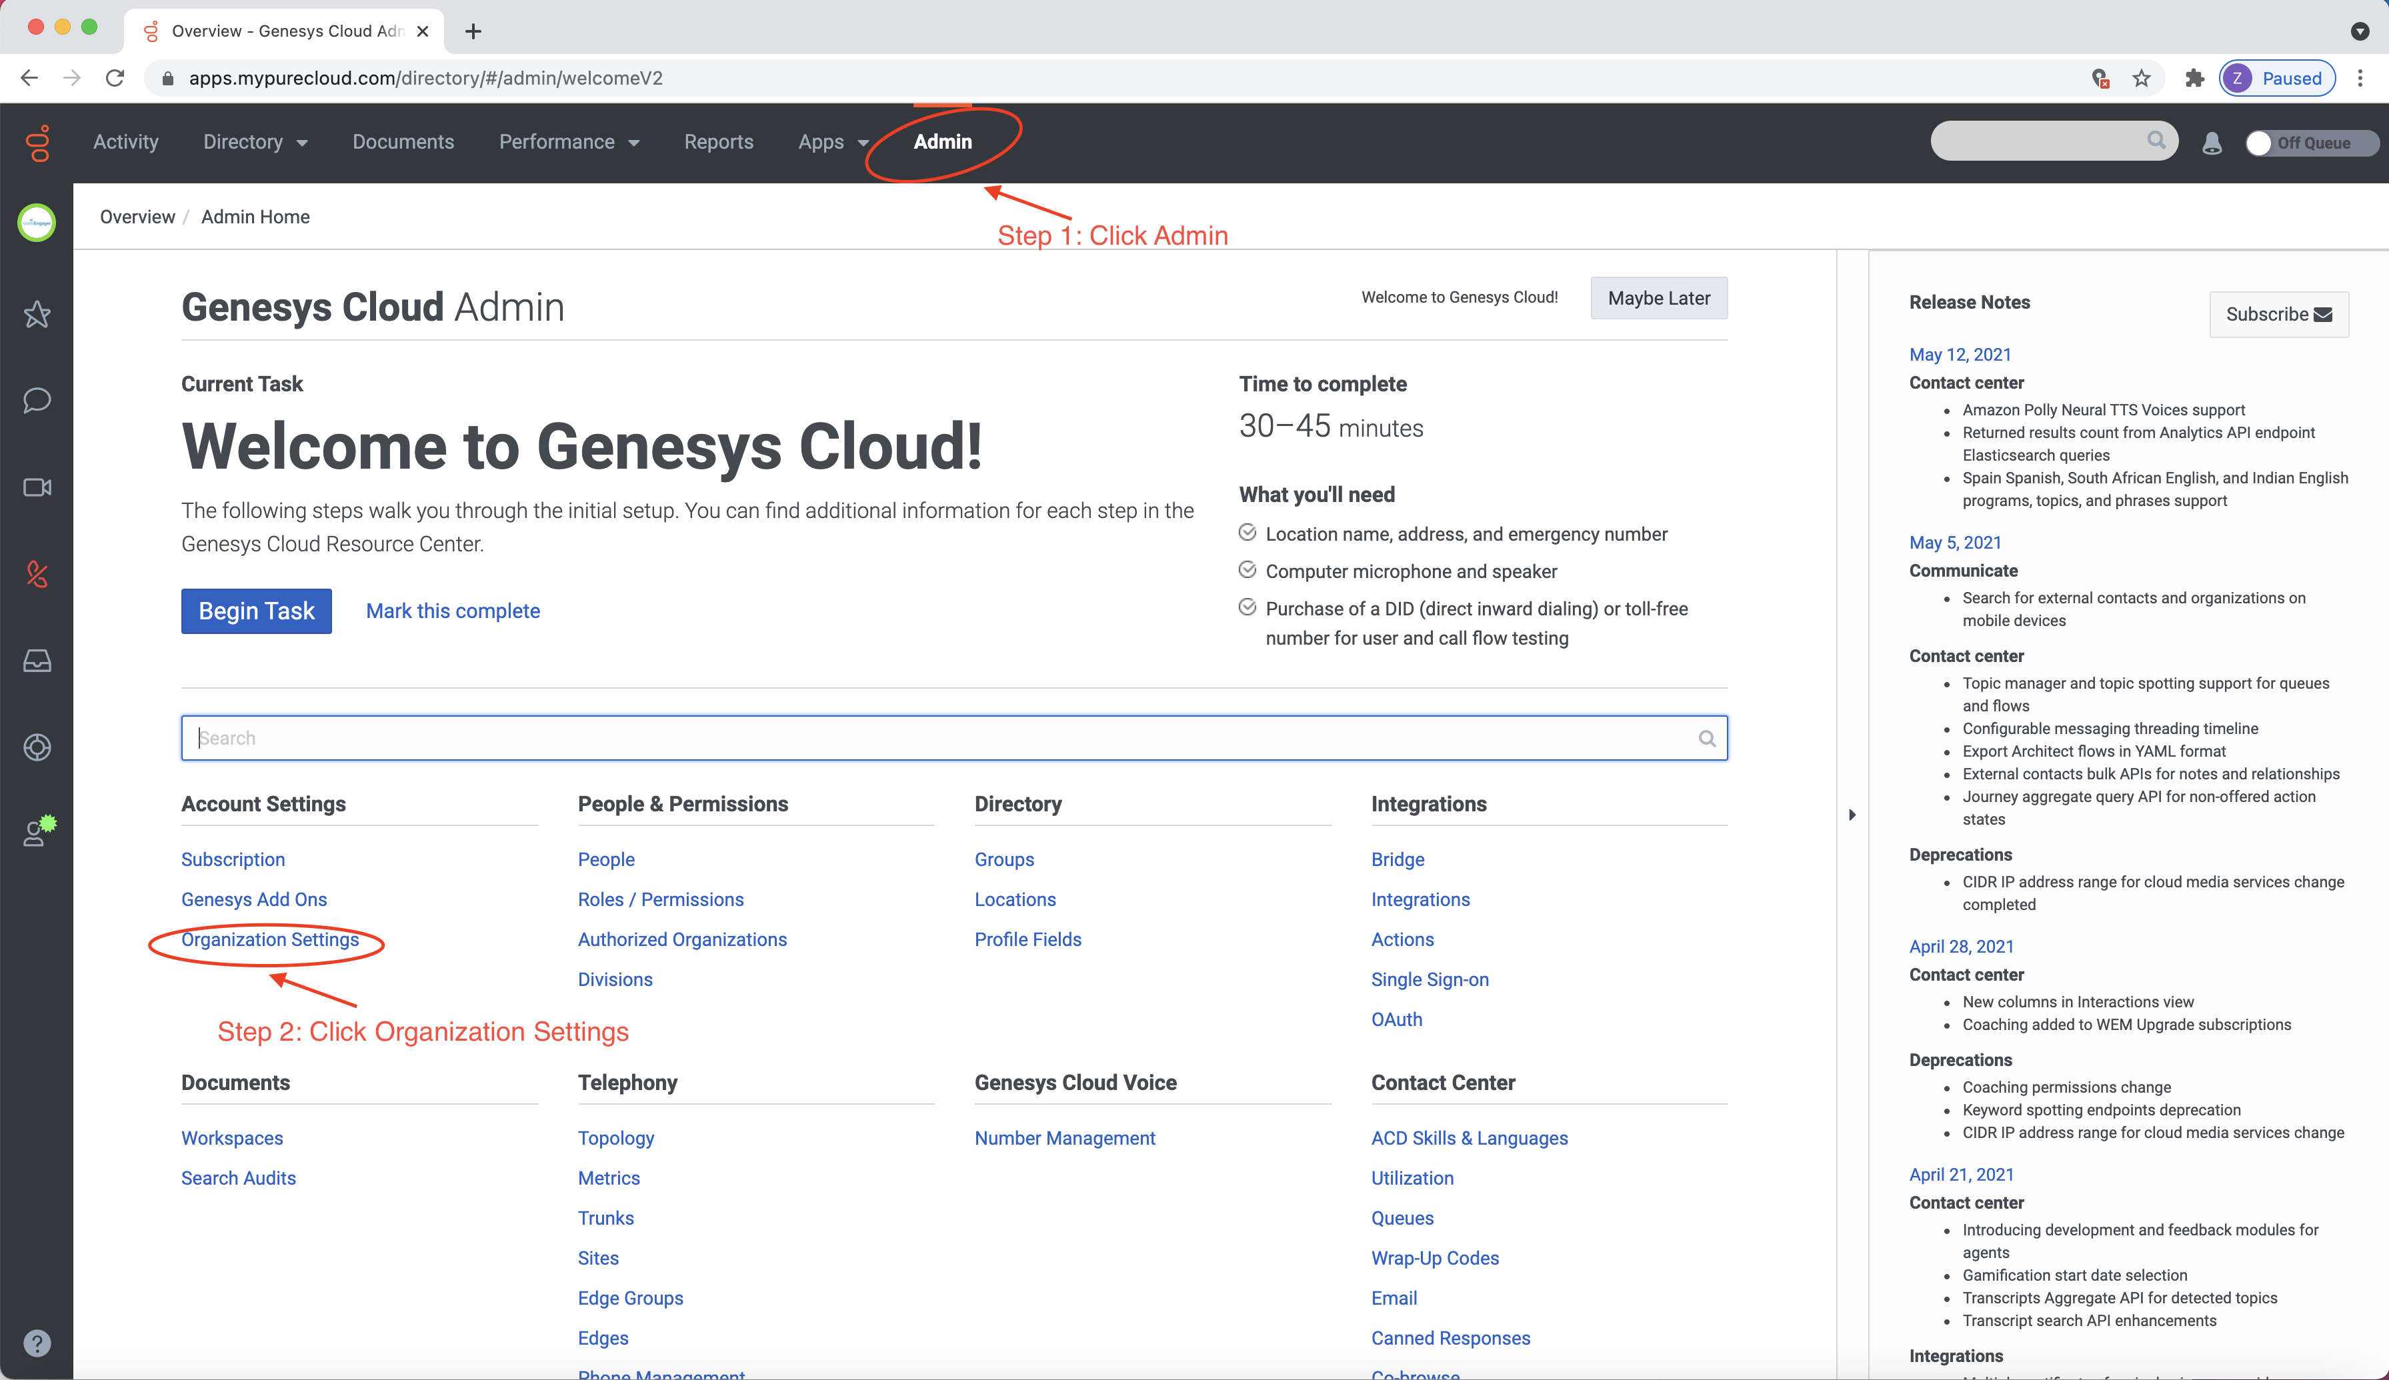
Task: Click the Overview breadcrumb
Action: [137, 217]
